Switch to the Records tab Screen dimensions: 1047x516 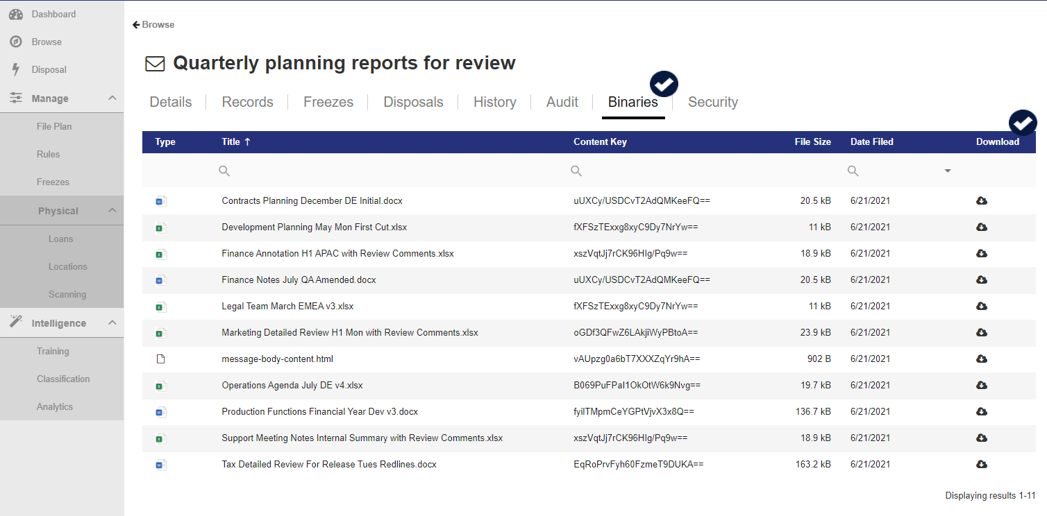click(248, 102)
